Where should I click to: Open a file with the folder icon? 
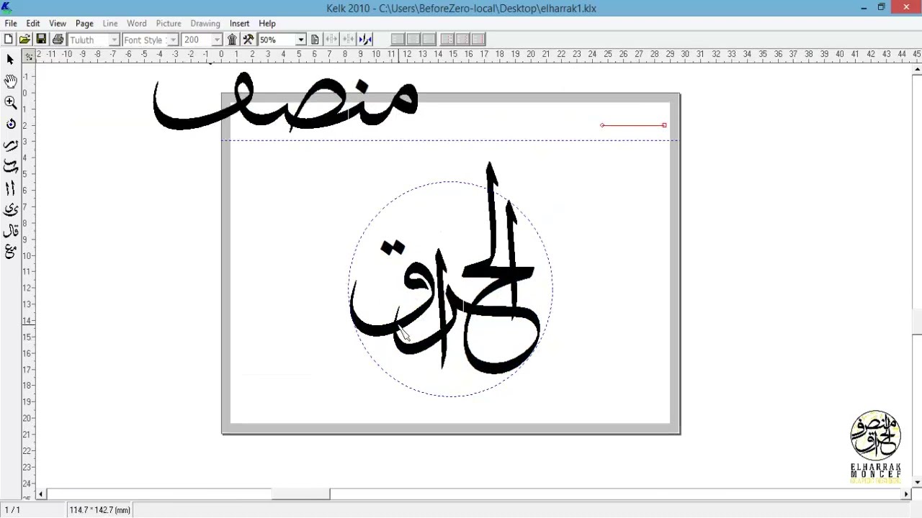(24, 40)
